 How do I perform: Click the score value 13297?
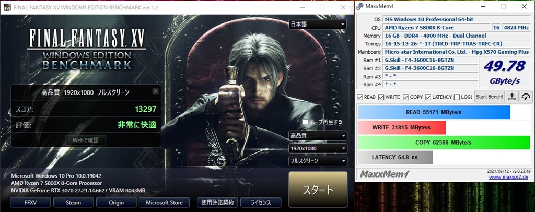[x=145, y=109]
